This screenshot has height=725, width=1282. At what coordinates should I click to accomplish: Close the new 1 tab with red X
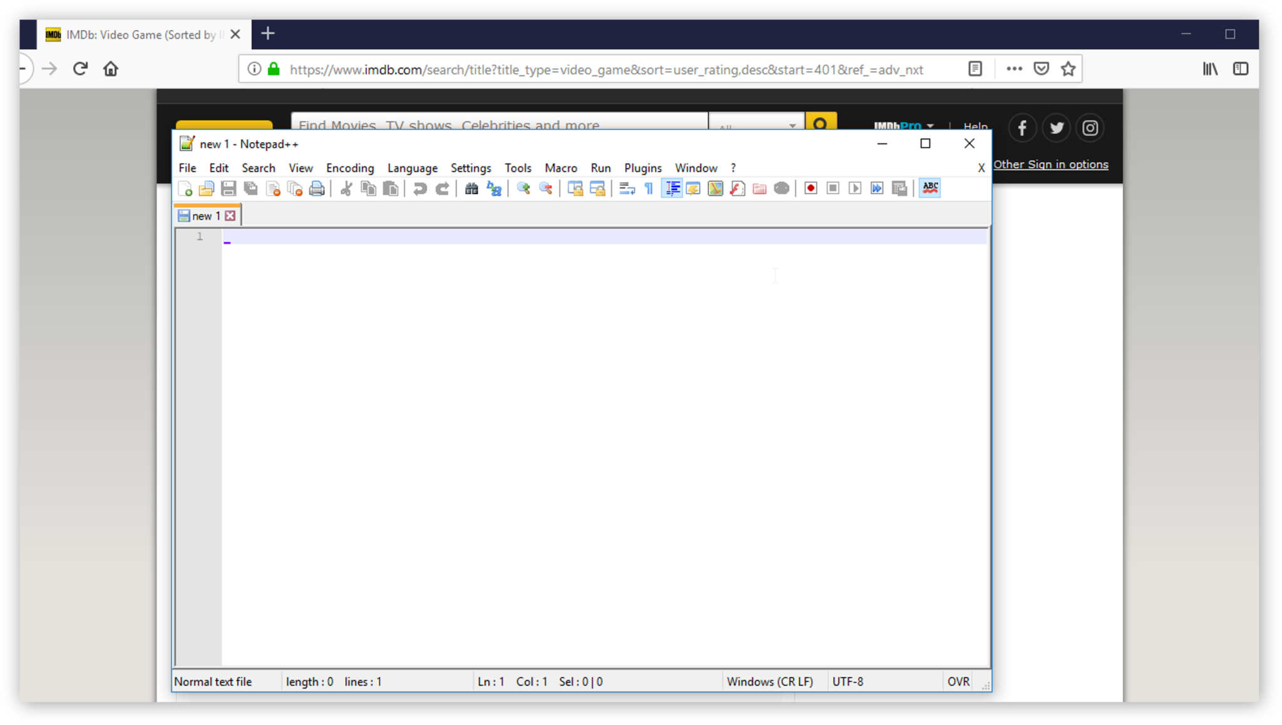pyautogui.click(x=230, y=216)
